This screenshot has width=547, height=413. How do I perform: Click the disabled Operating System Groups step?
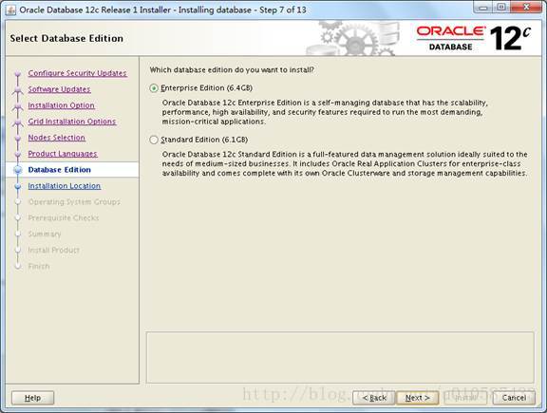pyautogui.click(x=74, y=202)
